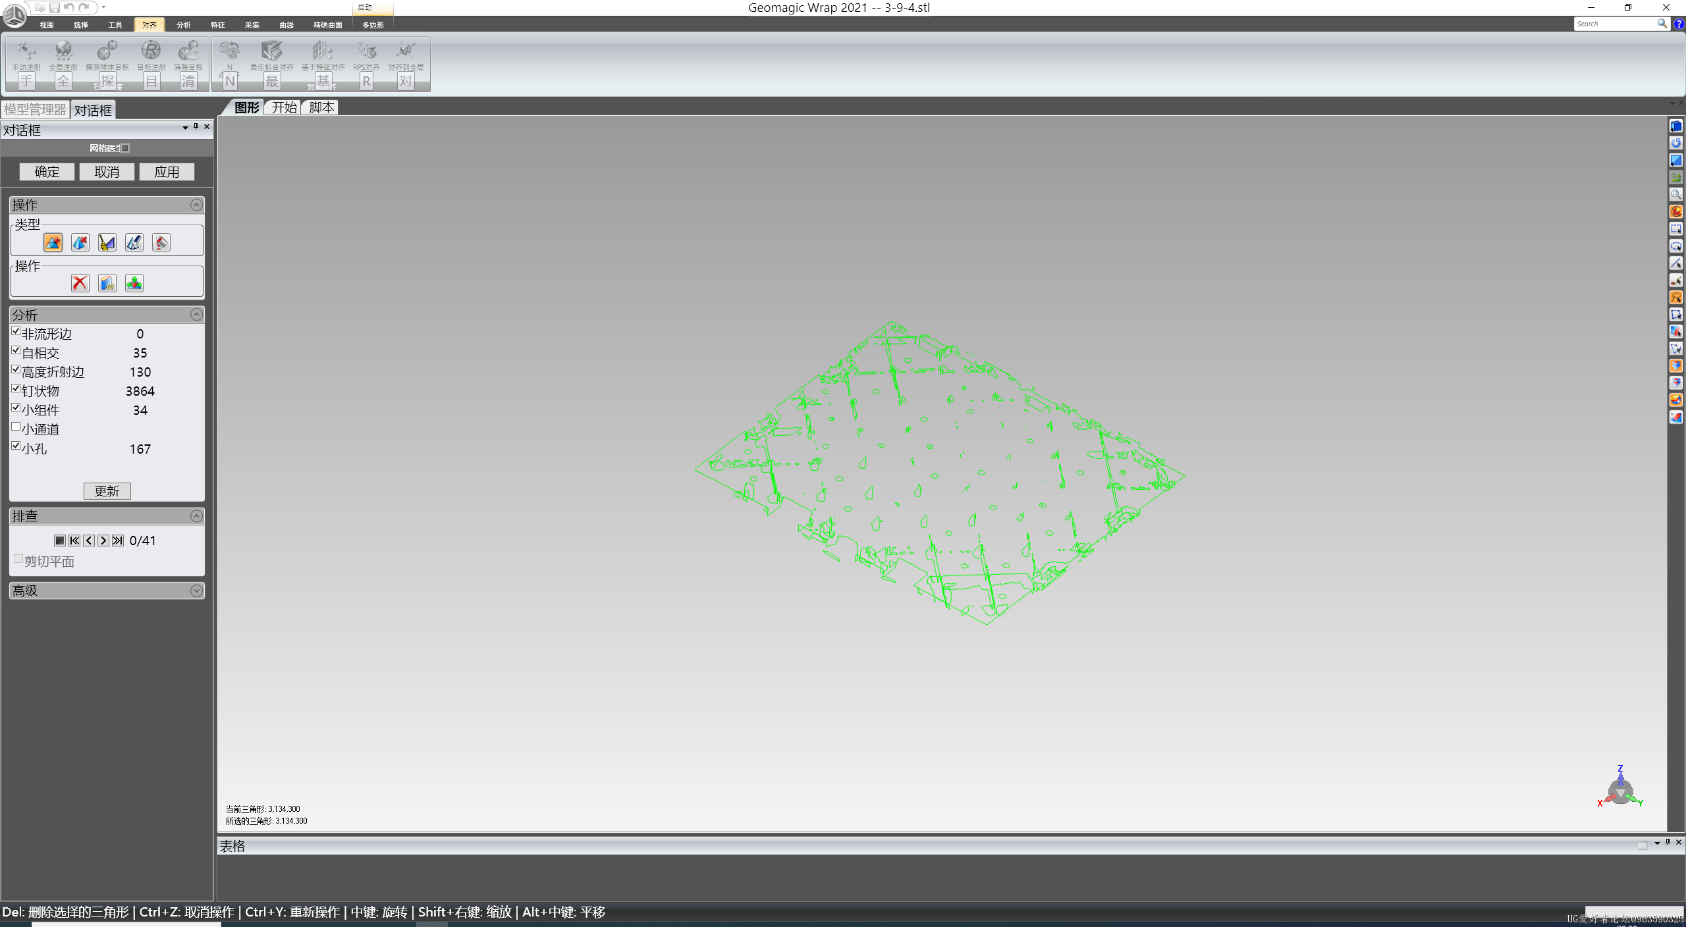Open the 多边形 ribbon tab
Viewport: 1686px width, 927px height.
click(x=373, y=25)
